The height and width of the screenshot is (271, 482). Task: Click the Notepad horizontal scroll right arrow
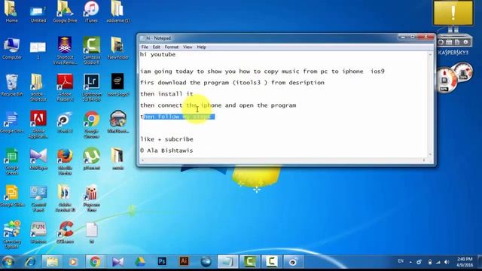pos(424,160)
